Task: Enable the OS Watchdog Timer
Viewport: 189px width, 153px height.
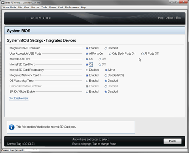Action: pos(87,81)
